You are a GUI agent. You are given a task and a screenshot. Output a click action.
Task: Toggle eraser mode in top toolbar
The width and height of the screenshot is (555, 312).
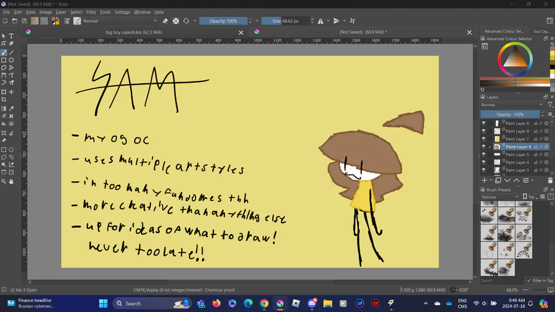coord(165,21)
